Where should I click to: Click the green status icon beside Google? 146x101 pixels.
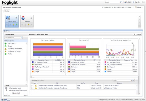6,46
